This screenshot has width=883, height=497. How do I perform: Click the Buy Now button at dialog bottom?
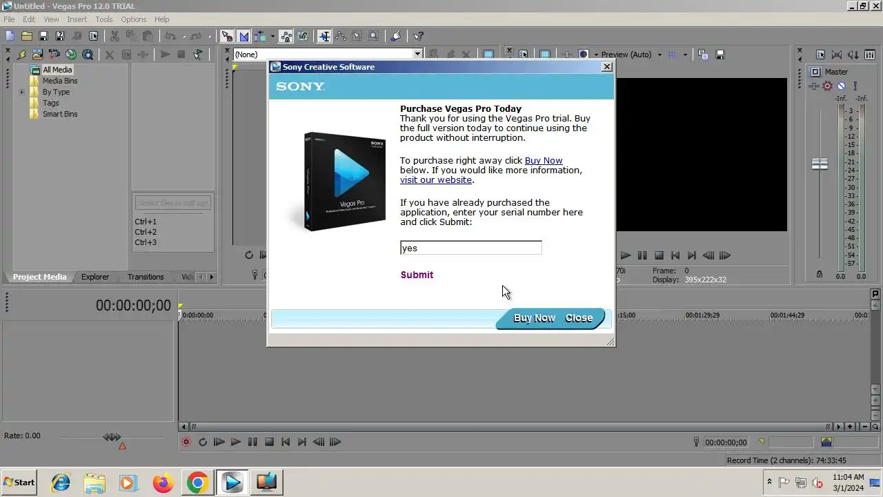tap(534, 318)
